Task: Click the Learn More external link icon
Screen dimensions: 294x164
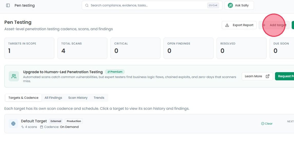Action: point(268,76)
